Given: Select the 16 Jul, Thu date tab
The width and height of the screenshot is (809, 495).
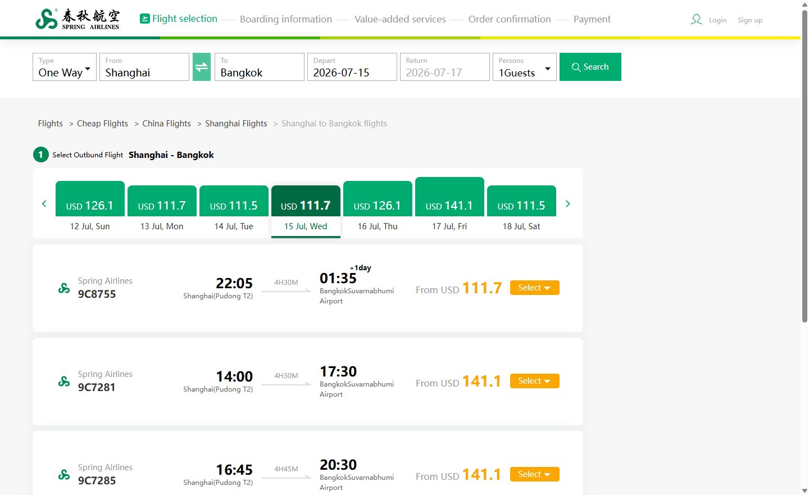Looking at the screenshot, I should coord(378,208).
